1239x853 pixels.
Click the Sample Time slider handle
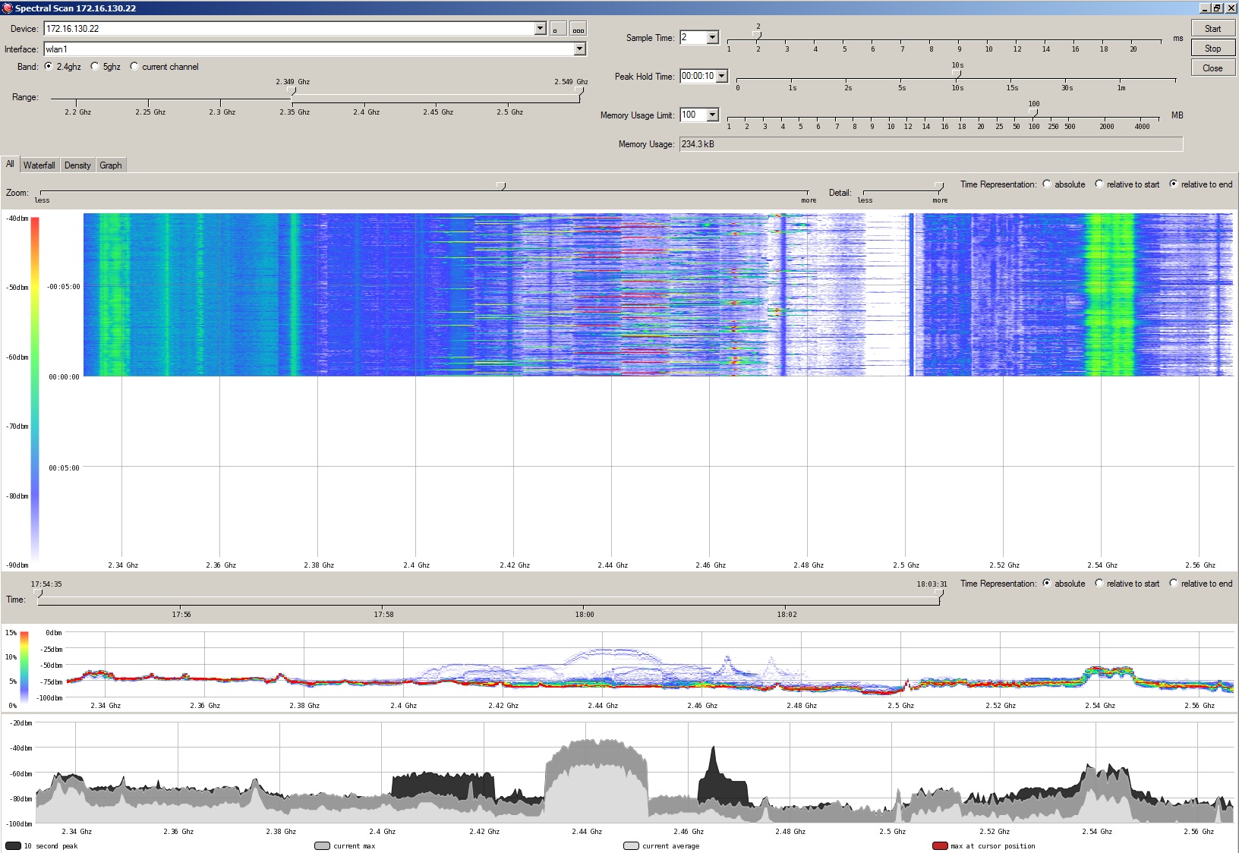pyautogui.click(x=757, y=35)
